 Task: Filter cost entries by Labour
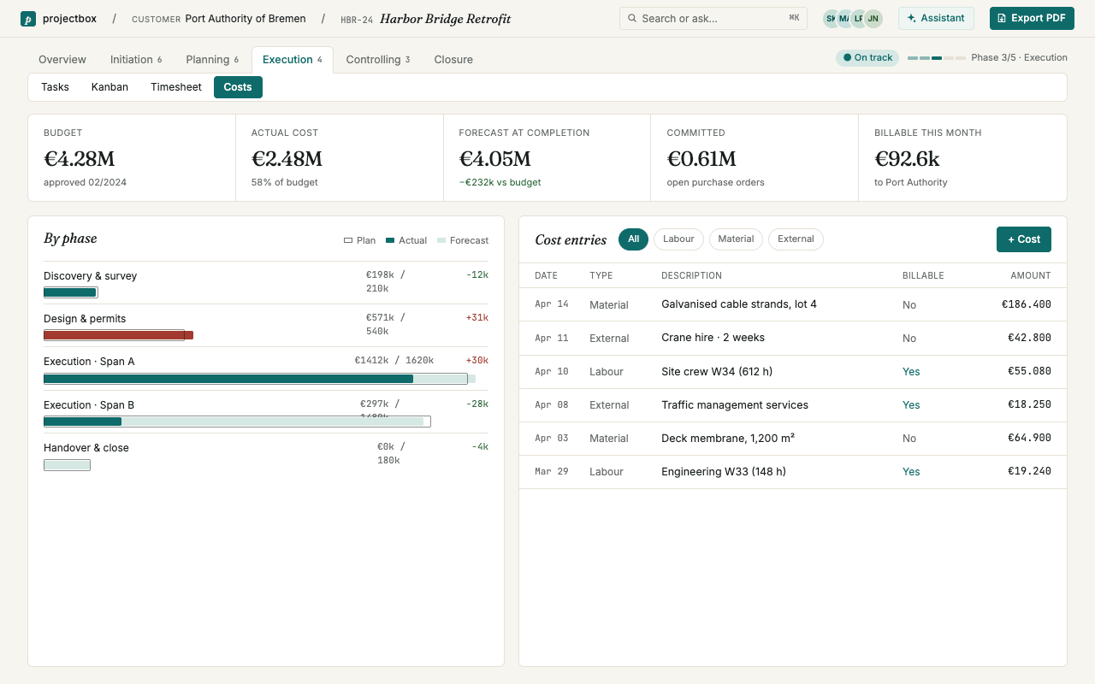678,239
